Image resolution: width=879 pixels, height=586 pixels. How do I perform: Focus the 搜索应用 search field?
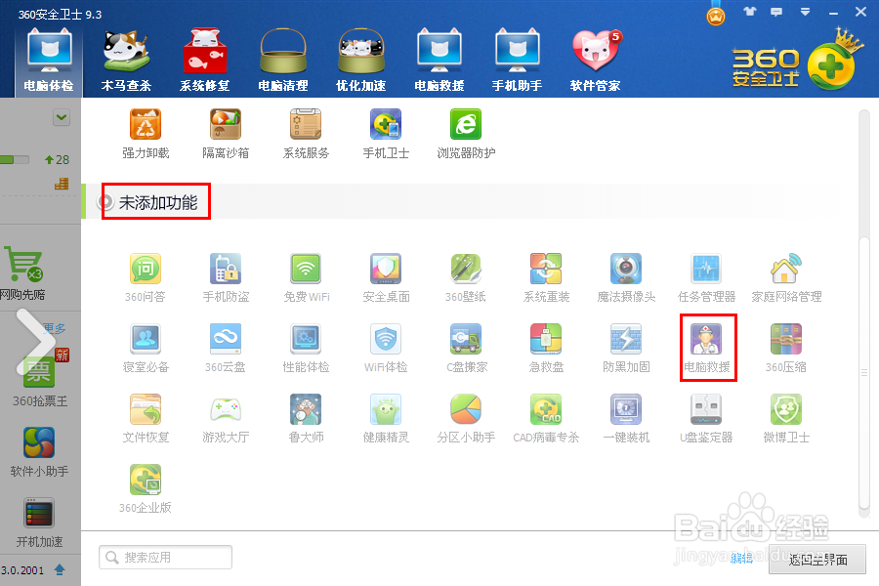pyautogui.click(x=165, y=558)
